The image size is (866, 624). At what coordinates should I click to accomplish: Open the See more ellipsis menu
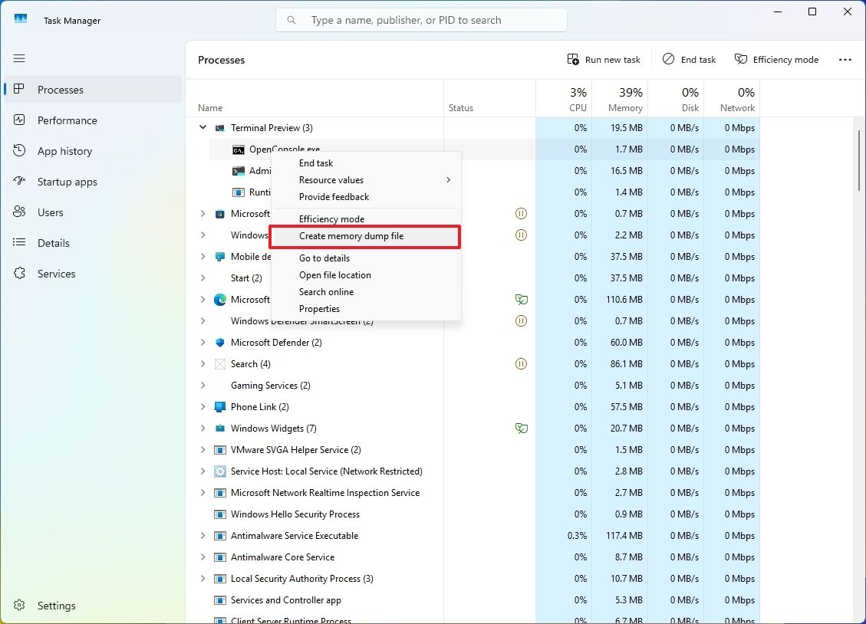tap(845, 59)
